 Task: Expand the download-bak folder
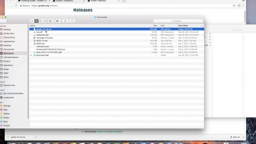31,55
